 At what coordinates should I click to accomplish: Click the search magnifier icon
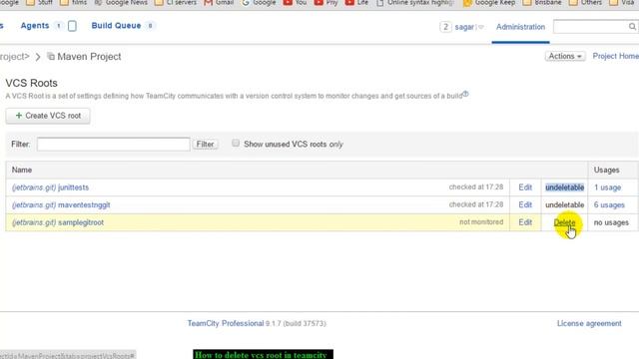click(x=632, y=27)
